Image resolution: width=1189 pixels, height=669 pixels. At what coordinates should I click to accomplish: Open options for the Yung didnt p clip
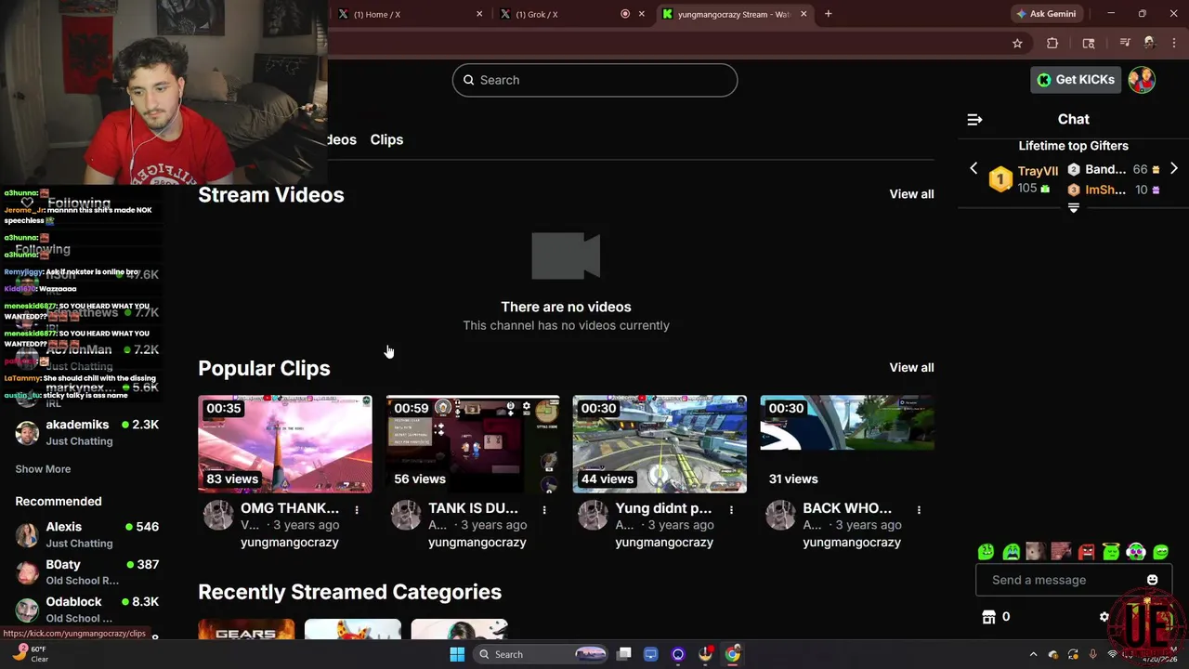point(731,509)
